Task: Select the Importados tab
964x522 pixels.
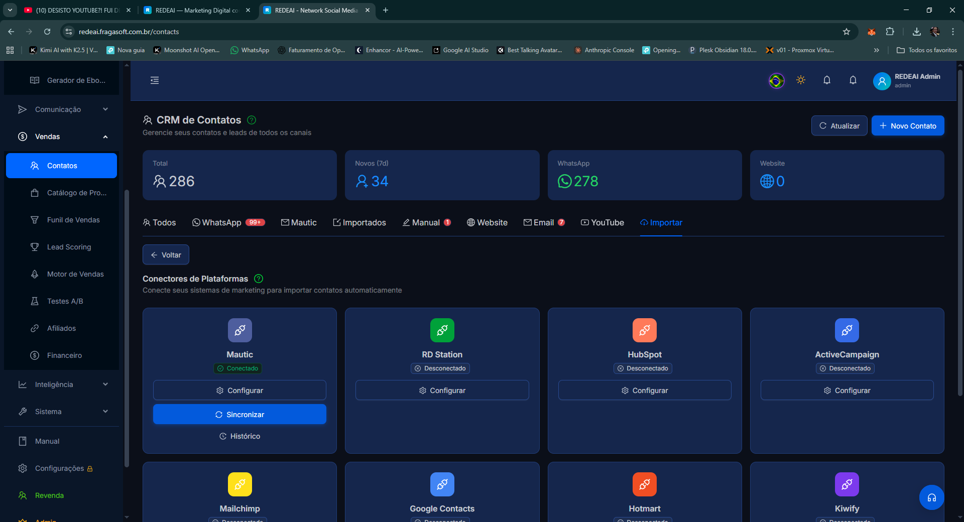Action: click(359, 222)
